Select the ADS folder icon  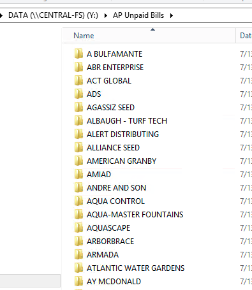click(78, 94)
